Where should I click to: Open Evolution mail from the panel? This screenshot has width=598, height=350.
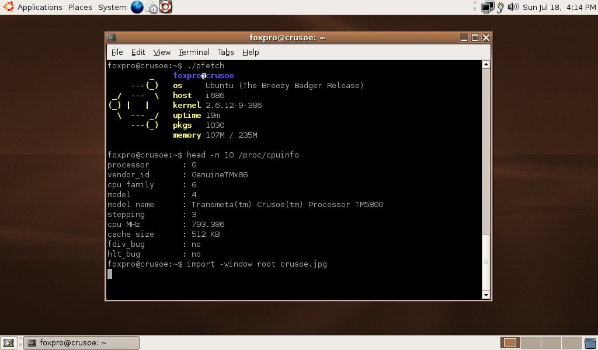[x=149, y=7]
